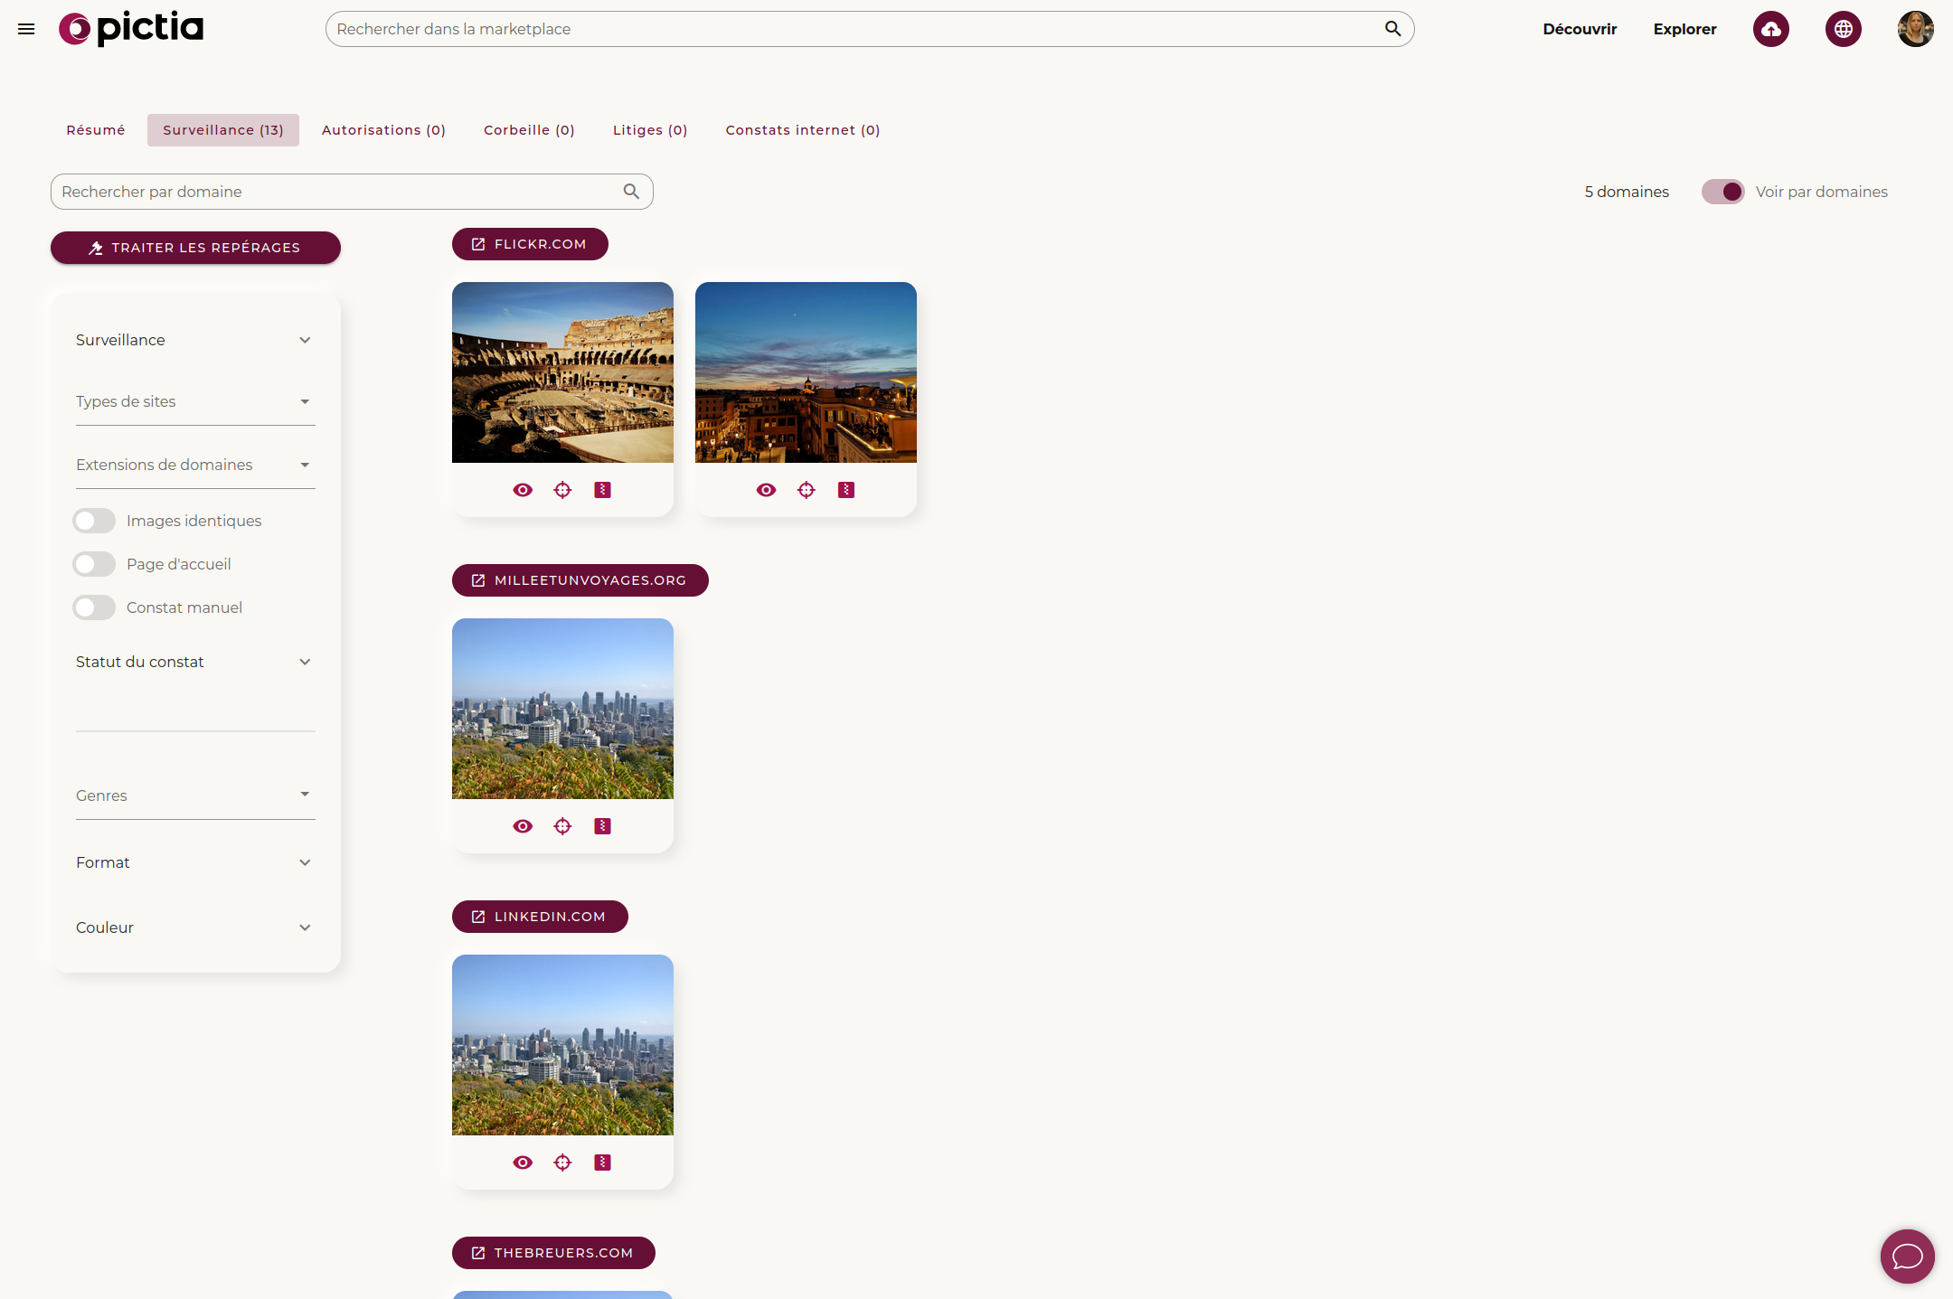Click marketplace search magnifier icon

click(x=1392, y=29)
